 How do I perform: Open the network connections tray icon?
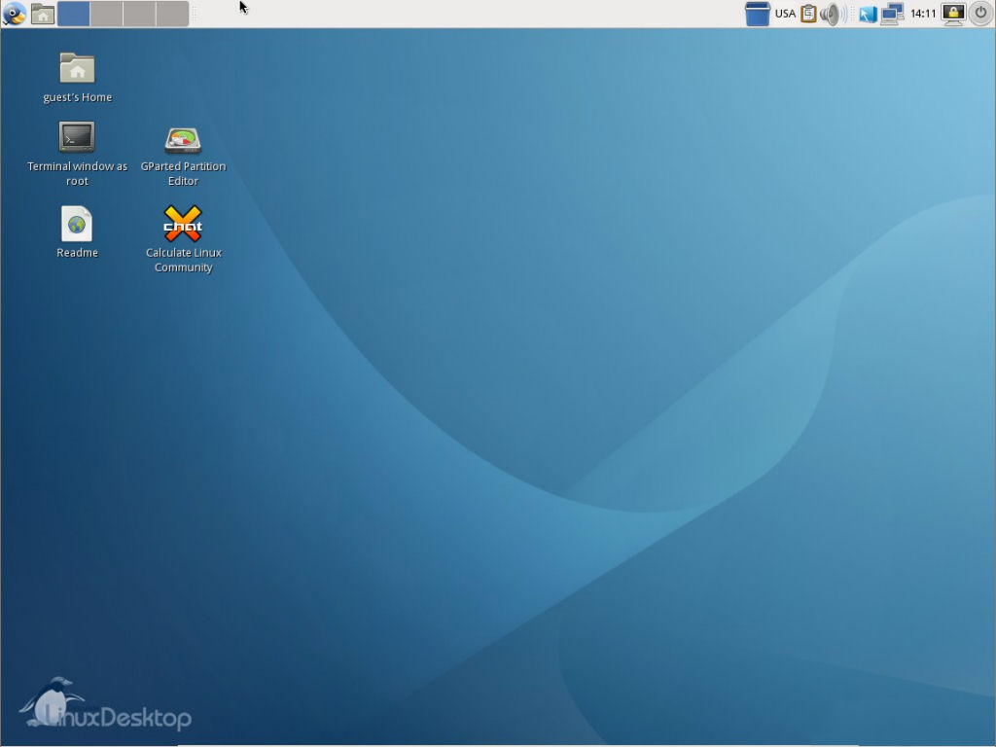(x=892, y=14)
